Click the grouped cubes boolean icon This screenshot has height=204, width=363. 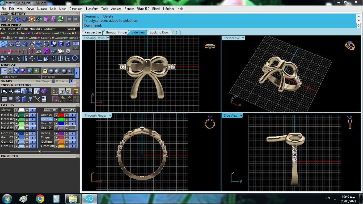[3, 58]
